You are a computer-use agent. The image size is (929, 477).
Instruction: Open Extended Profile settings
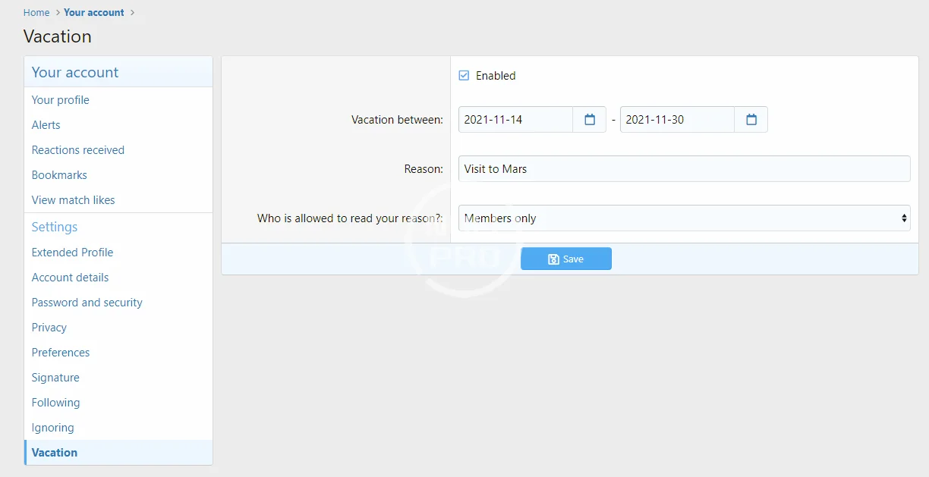[x=73, y=253]
